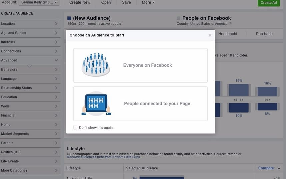The width and height of the screenshot is (286, 179).
Task: Open the Parents category
Action: pos(30,143)
